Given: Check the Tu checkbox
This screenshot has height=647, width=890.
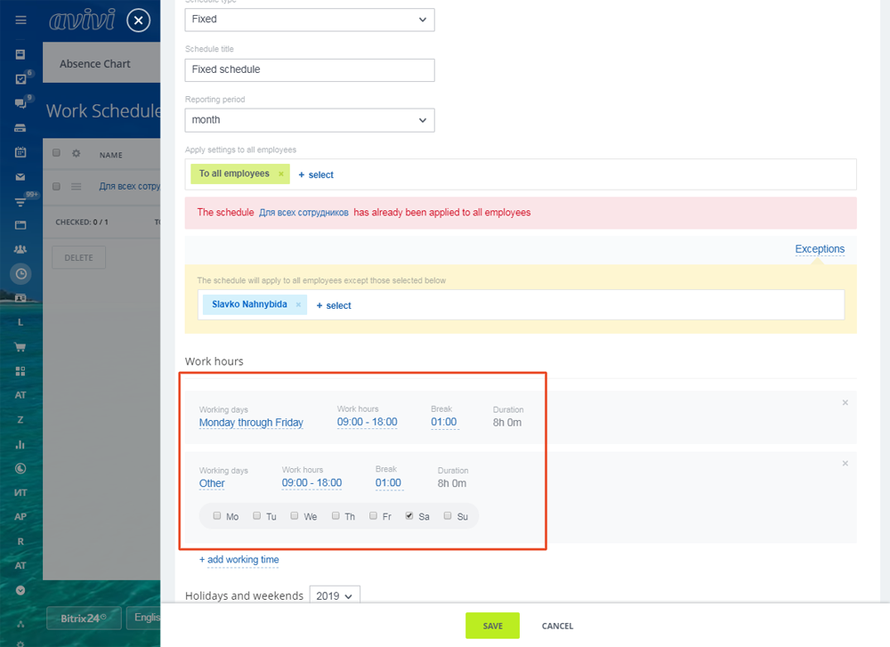Looking at the screenshot, I should click(x=257, y=516).
